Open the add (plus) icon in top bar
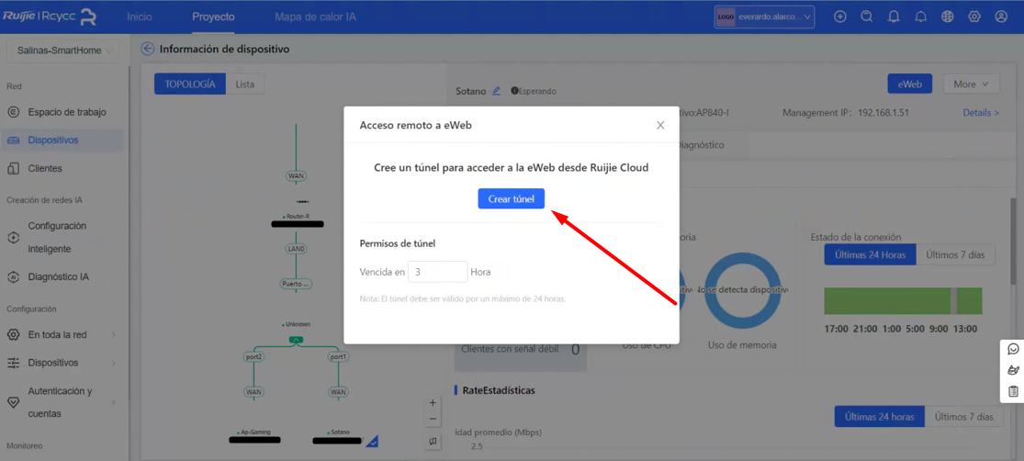This screenshot has height=461, width=1024. pyautogui.click(x=840, y=17)
